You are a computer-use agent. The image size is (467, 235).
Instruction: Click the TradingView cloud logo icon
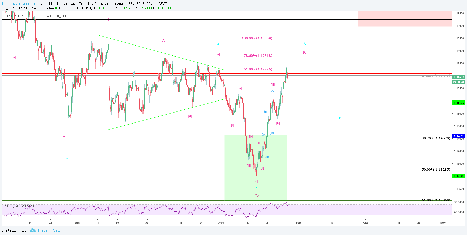[x=32, y=230]
